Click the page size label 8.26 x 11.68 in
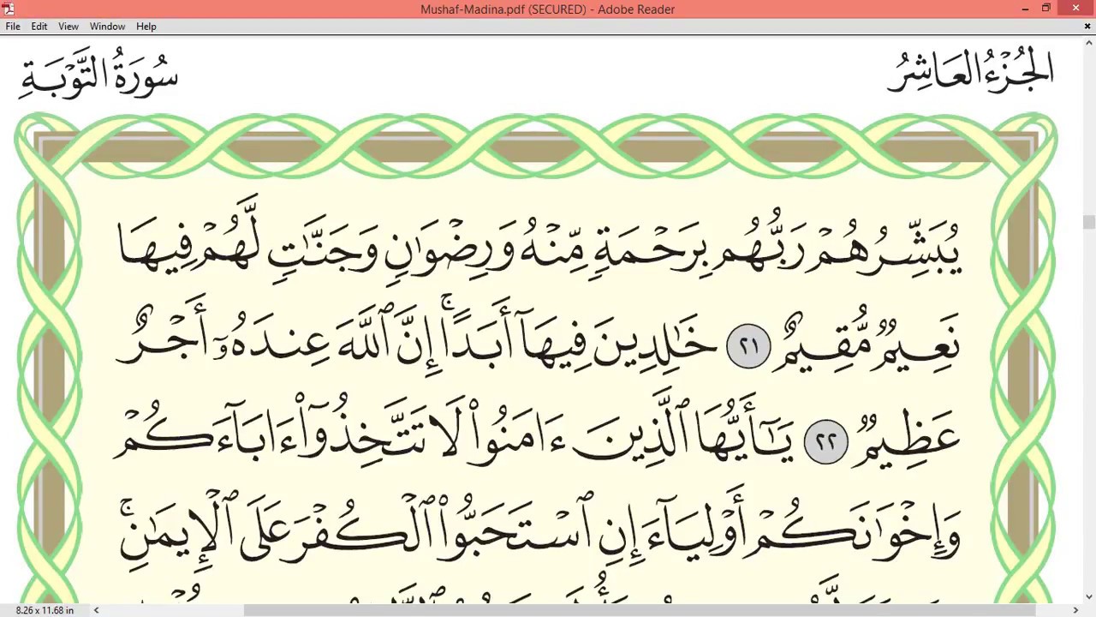This screenshot has height=617, width=1096. [45, 610]
